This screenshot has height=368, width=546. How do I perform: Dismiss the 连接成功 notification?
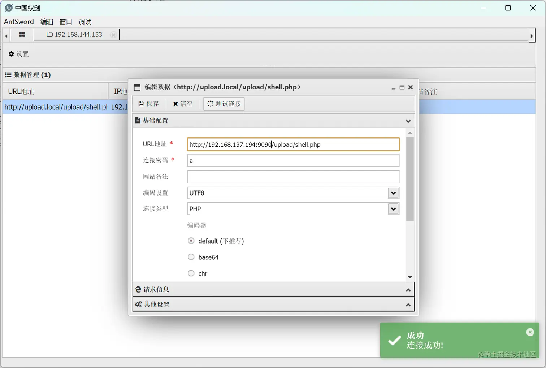530,332
